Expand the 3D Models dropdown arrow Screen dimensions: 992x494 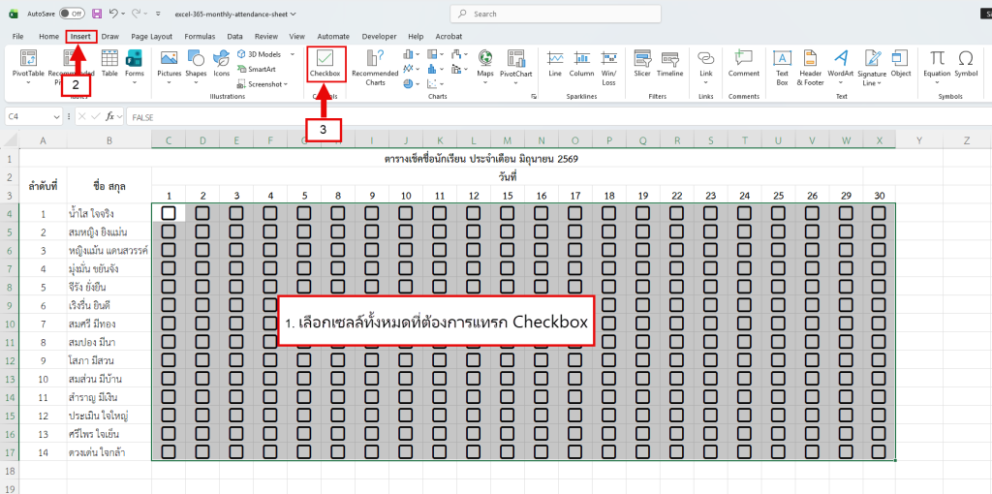pos(293,54)
